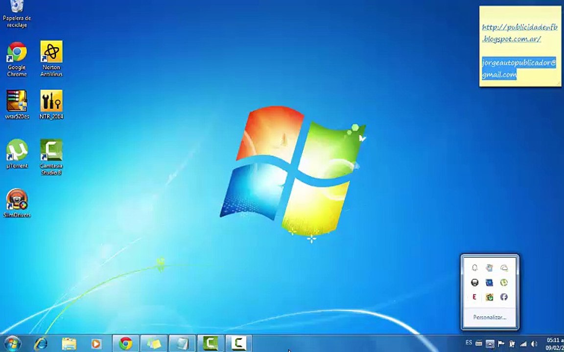This screenshot has height=352, width=564.
Task: Click the blue square icon in tray overflow
Action: click(x=489, y=283)
